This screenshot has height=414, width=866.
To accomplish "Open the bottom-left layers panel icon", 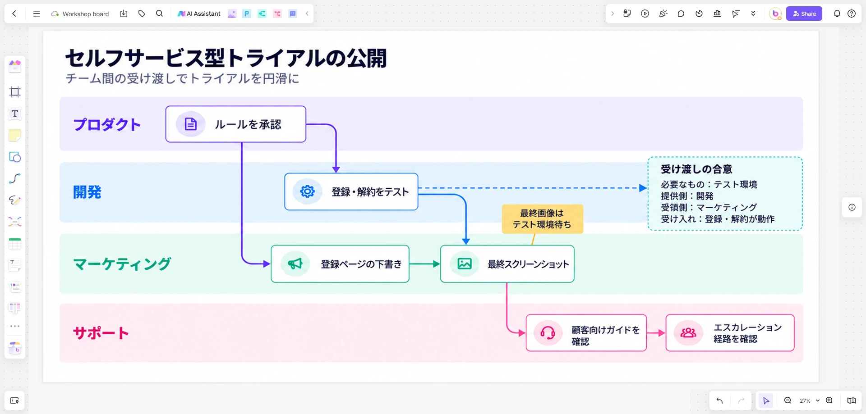I will click(14, 400).
